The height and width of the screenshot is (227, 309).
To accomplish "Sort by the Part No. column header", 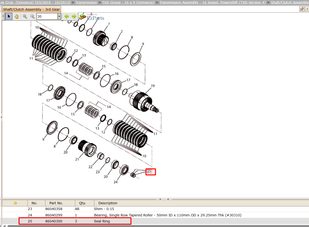I will [56, 203].
